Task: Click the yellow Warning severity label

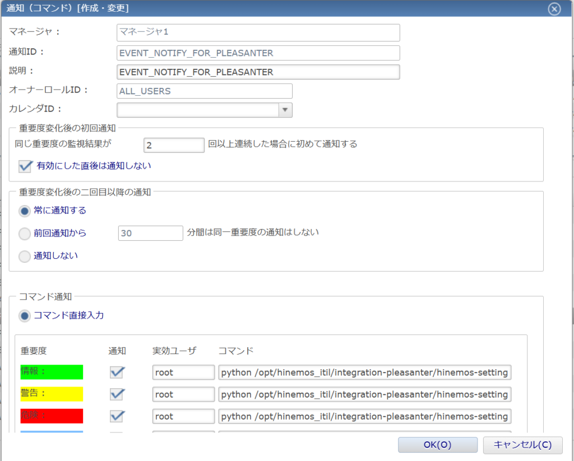Action: click(52, 394)
